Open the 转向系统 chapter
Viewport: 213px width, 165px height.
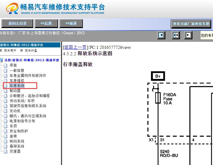17,141
